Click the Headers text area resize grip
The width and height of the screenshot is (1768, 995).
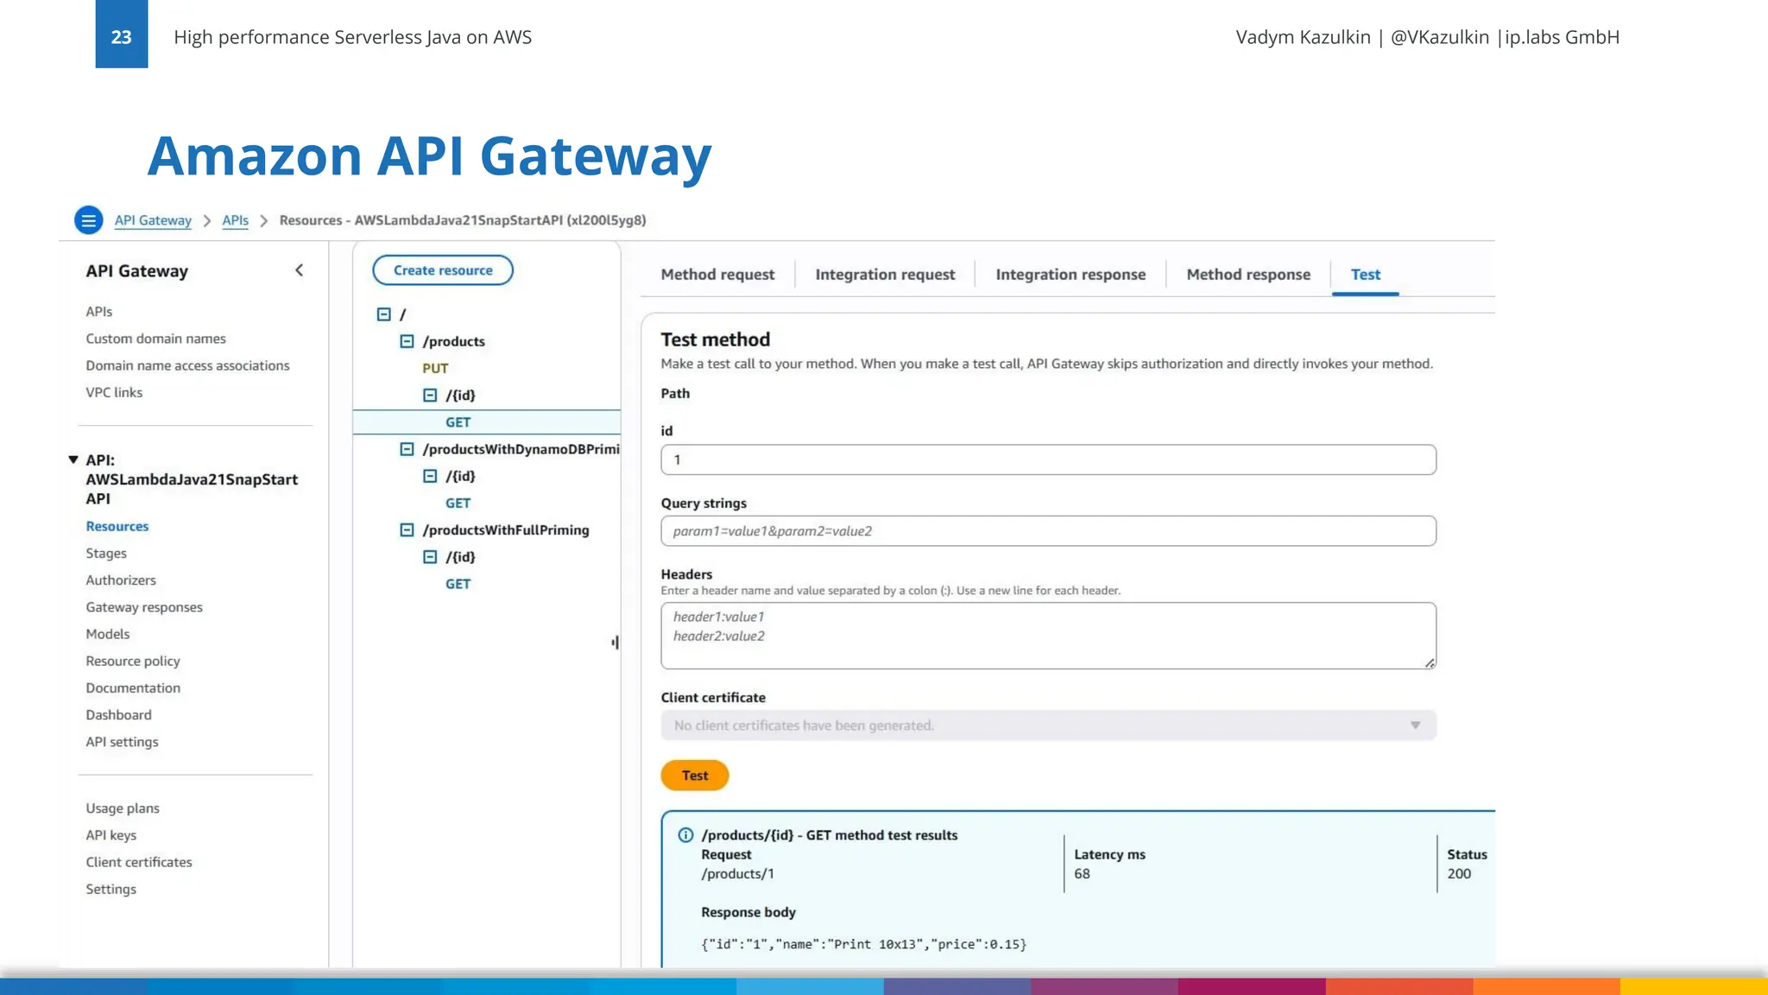[1430, 663]
